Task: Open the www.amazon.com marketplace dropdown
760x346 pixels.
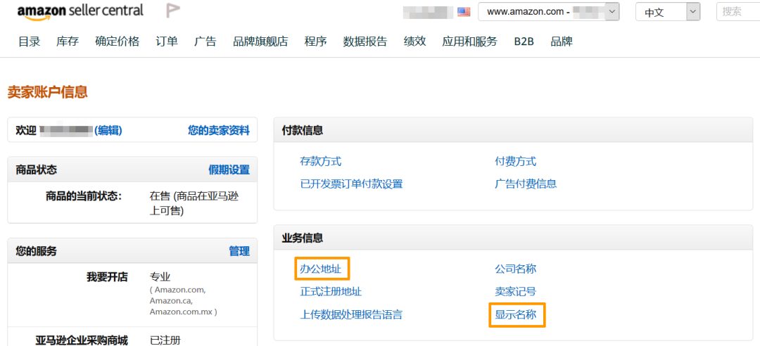Action: pyautogui.click(x=549, y=12)
